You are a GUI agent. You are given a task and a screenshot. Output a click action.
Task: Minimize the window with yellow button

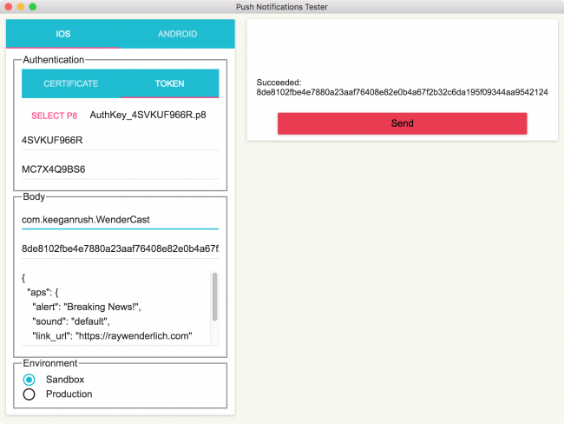click(x=21, y=6)
